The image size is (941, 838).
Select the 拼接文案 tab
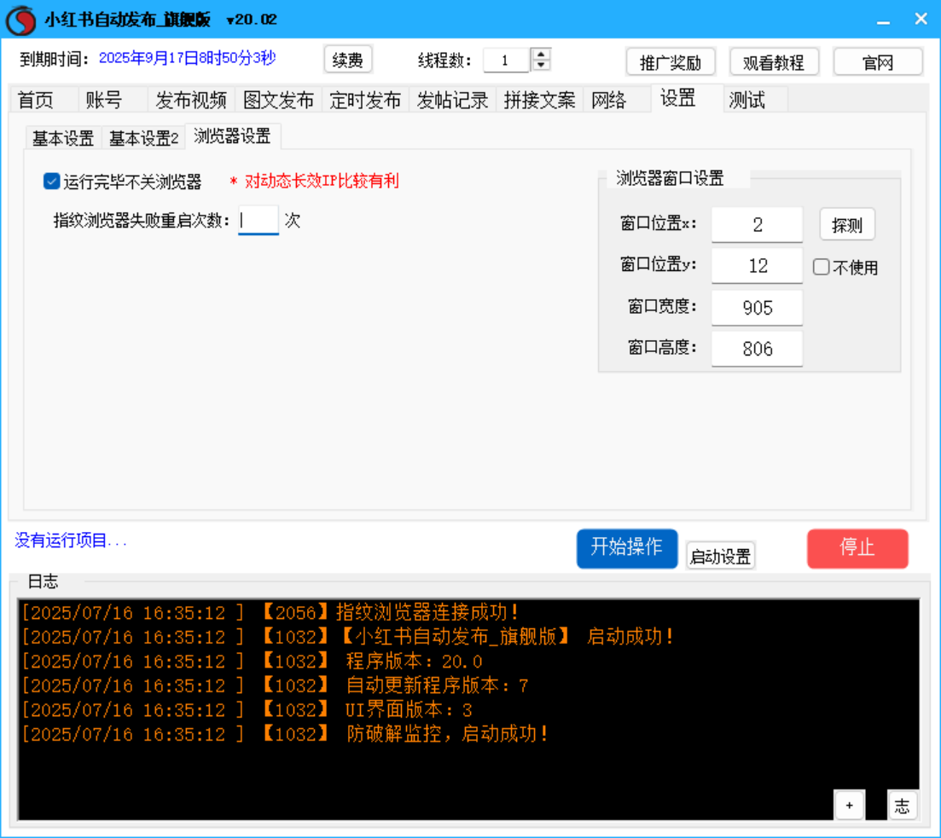click(539, 100)
